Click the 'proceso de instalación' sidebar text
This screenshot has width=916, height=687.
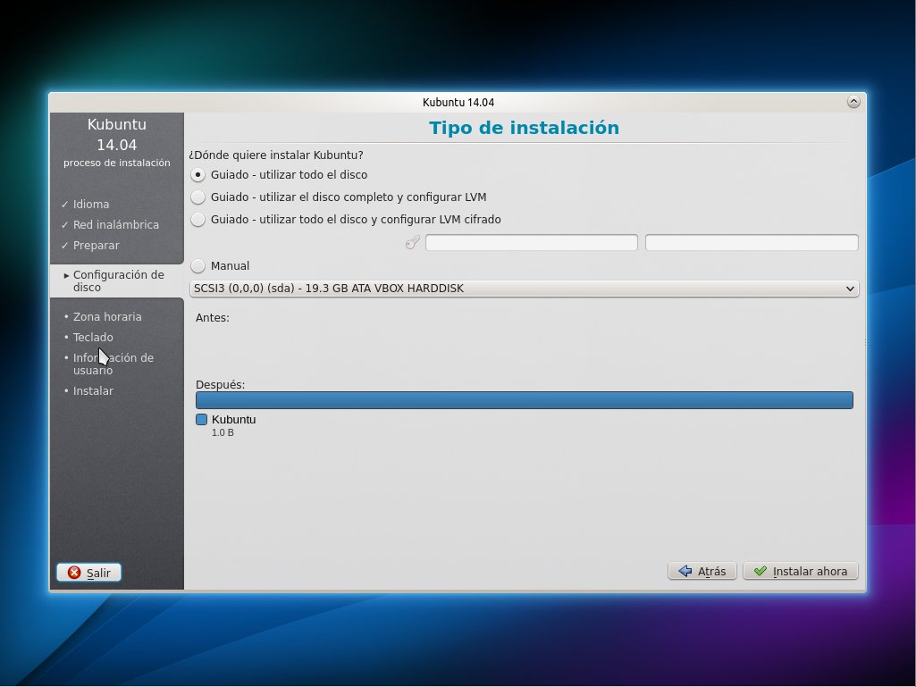point(117,163)
